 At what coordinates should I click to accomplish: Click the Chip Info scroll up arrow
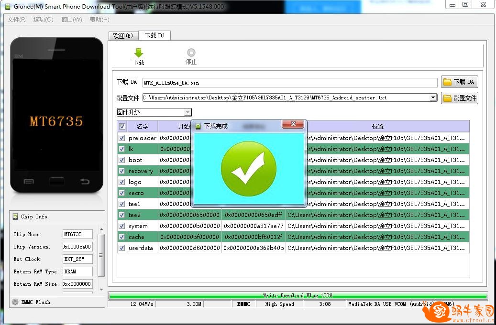[101, 229]
